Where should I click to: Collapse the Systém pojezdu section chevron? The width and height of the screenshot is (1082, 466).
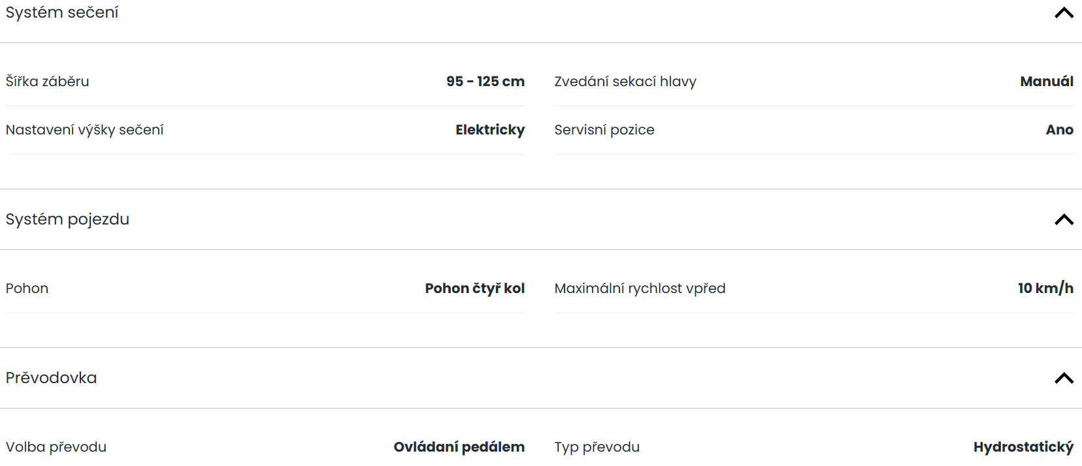pos(1064,219)
